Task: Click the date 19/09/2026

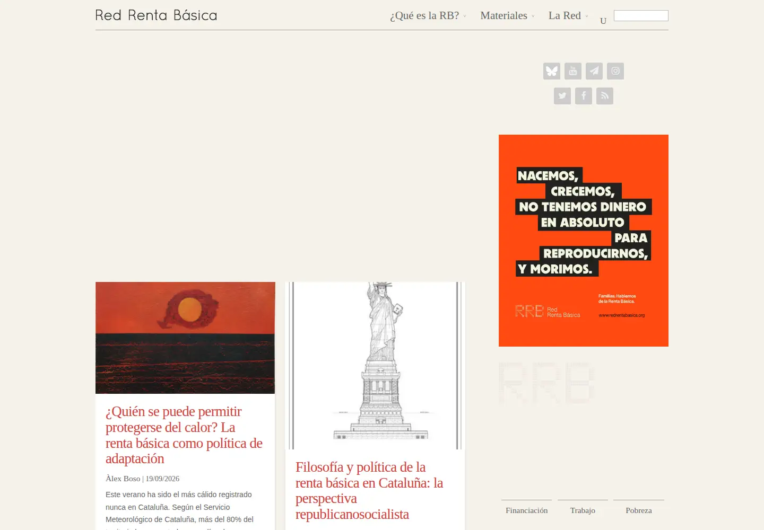Action: (162, 479)
